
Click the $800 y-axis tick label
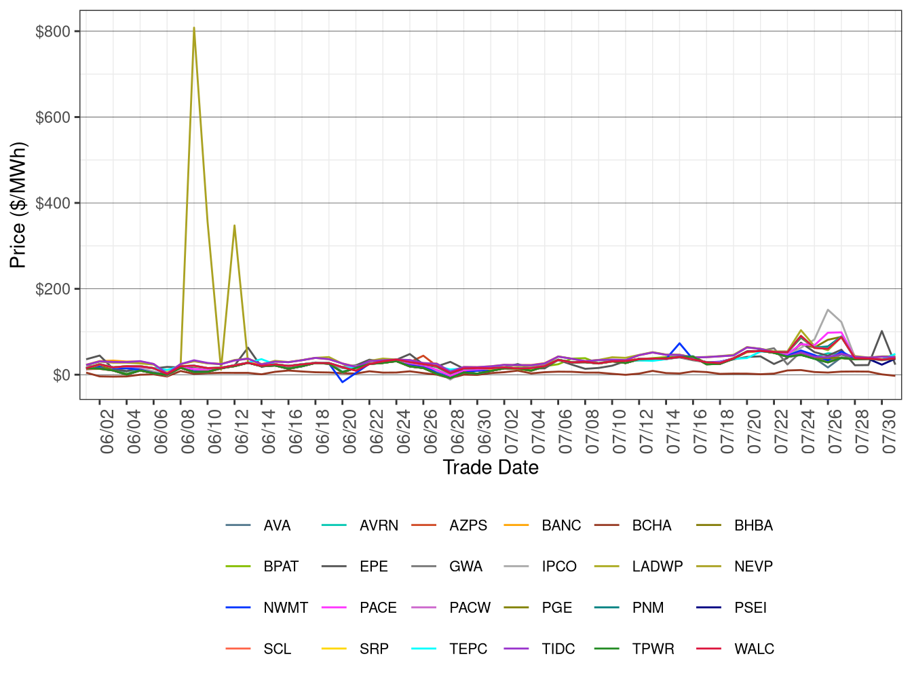[54, 31]
